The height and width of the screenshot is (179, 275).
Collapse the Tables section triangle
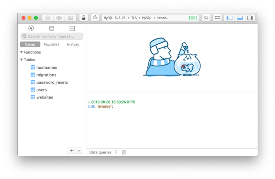(x=21, y=60)
